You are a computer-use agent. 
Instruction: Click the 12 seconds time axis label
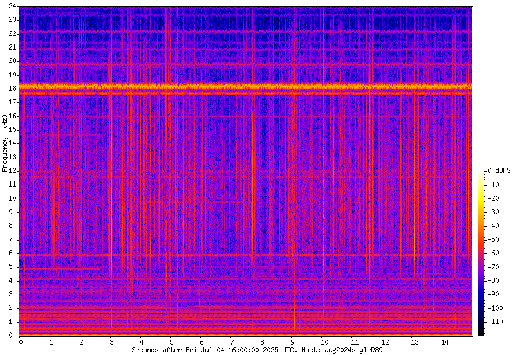coord(384,342)
